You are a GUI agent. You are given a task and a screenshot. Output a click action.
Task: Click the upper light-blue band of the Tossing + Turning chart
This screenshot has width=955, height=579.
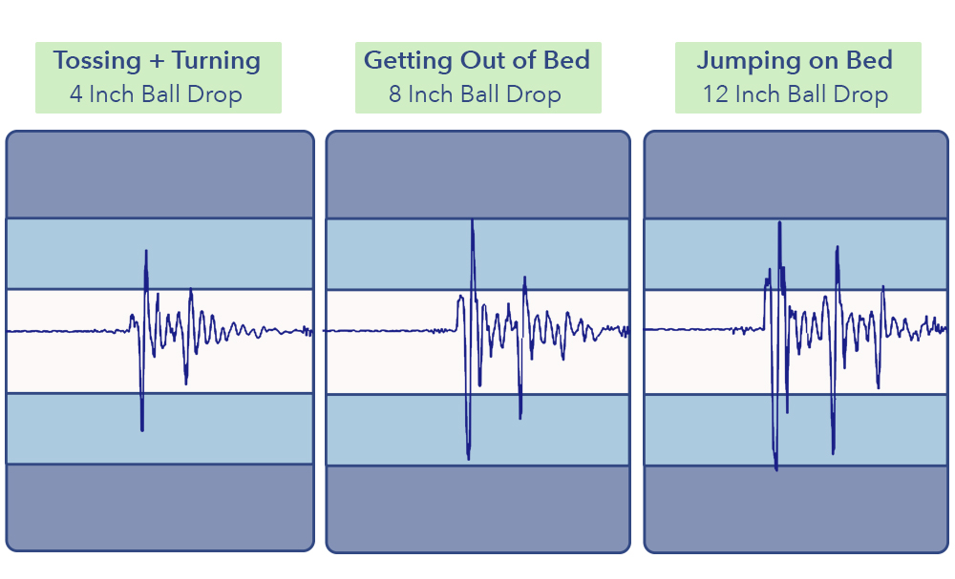click(x=160, y=254)
